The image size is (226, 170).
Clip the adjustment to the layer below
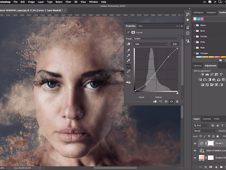click(155, 101)
